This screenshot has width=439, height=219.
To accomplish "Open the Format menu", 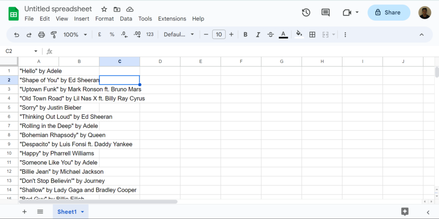I will point(105,19).
